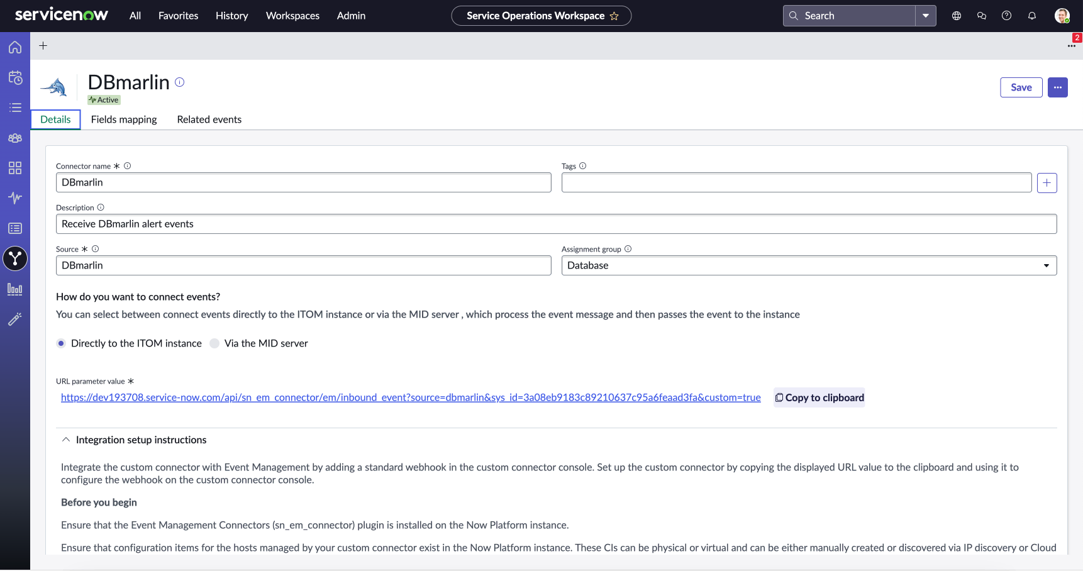The width and height of the screenshot is (1083, 571).
Task: Click the globe language icon
Action: click(x=956, y=16)
